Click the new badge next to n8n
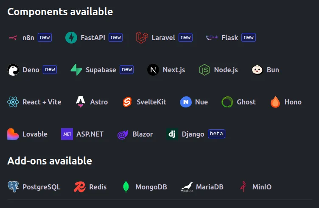 click(45, 37)
